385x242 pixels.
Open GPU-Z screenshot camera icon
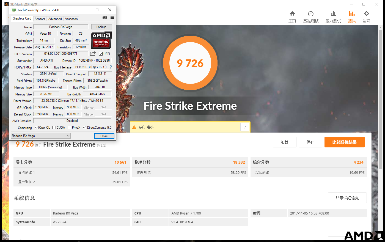tap(105, 17)
